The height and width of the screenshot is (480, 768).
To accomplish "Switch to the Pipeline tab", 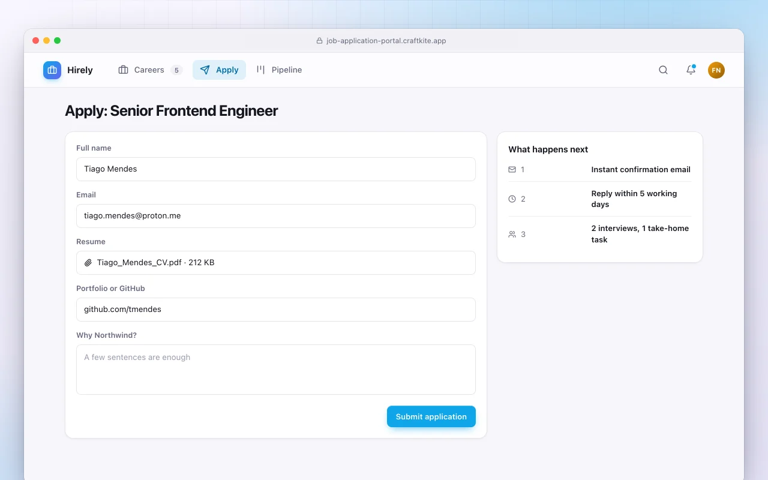I will (279, 70).
